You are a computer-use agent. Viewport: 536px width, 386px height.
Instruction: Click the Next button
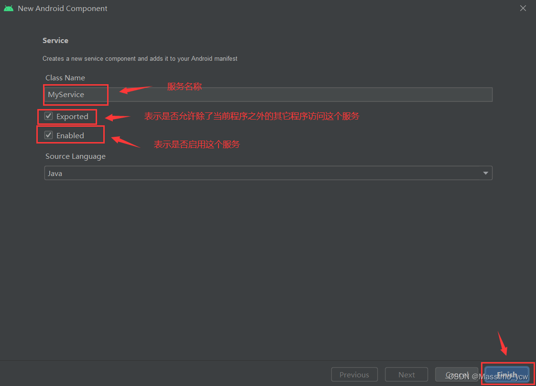(x=406, y=375)
